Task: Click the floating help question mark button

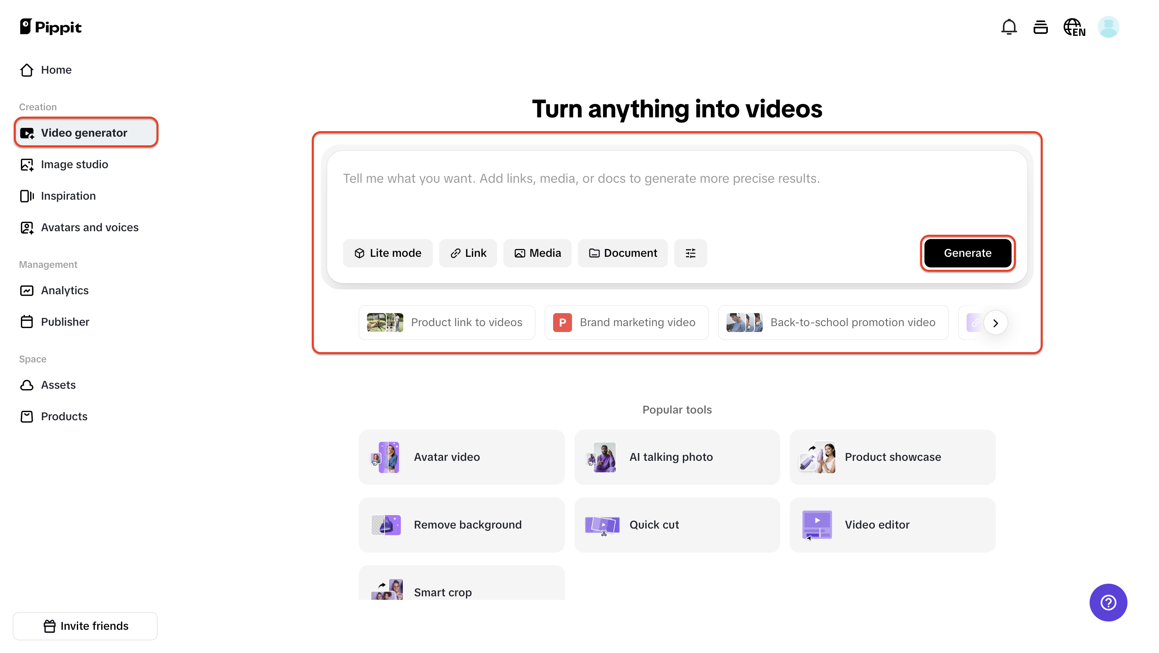Action: tap(1108, 602)
